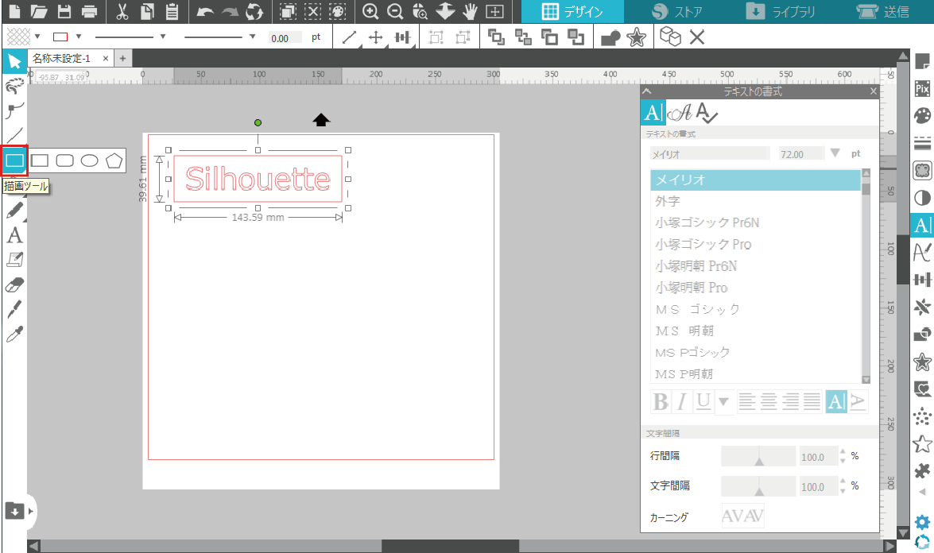Select the Eraser tool

[x=14, y=284]
